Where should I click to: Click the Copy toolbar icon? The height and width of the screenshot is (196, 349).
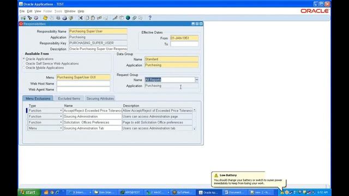(x=87, y=18)
